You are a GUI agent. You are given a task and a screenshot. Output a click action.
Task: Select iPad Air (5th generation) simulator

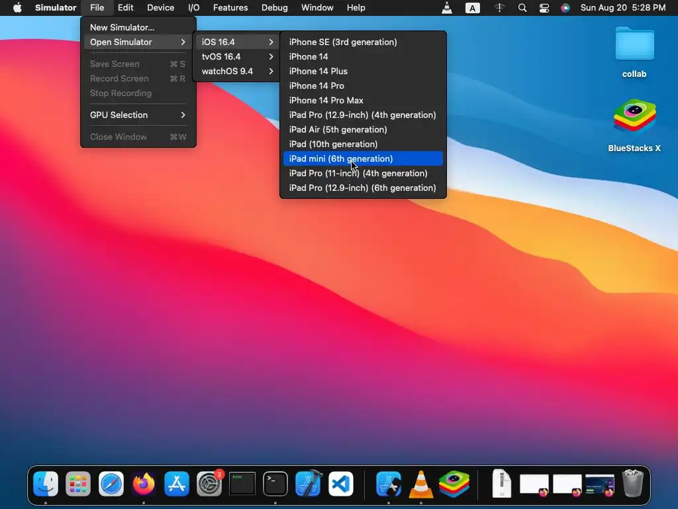(x=363, y=129)
